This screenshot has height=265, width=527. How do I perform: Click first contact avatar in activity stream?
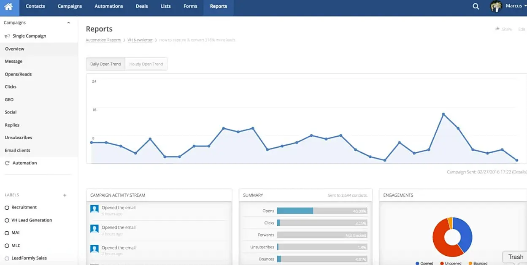tap(95, 208)
